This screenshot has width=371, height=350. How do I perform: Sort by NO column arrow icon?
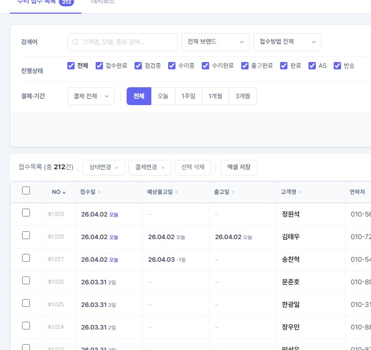point(64,192)
